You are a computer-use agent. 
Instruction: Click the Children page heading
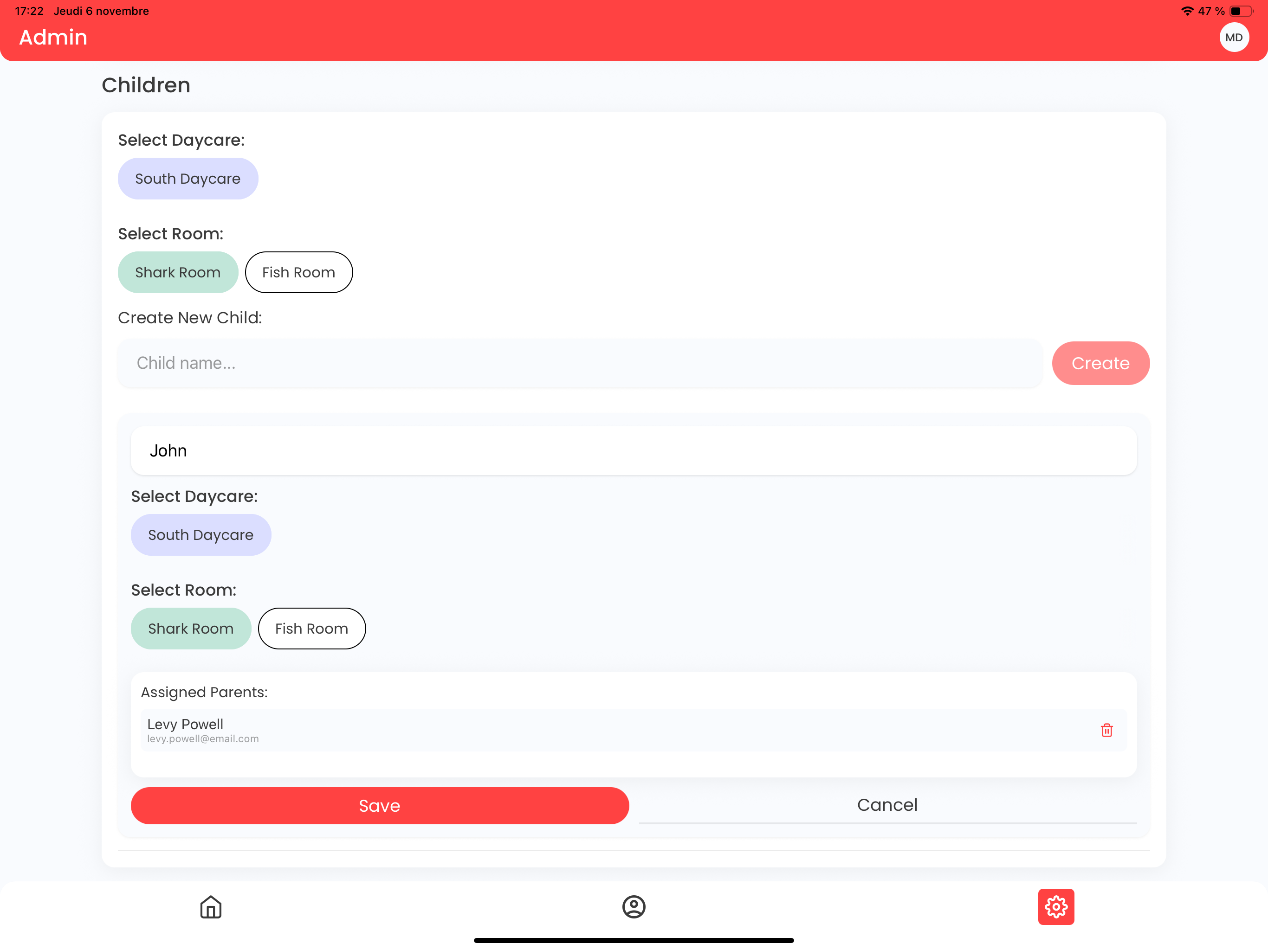pyautogui.click(x=146, y=85)
